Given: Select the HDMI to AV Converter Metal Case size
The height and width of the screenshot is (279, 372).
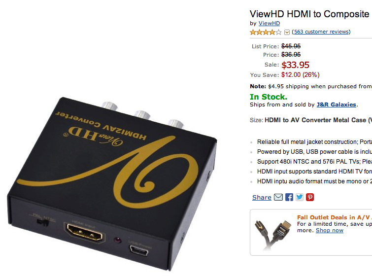Looking at the screenshot, I should [x=318, y=120].
